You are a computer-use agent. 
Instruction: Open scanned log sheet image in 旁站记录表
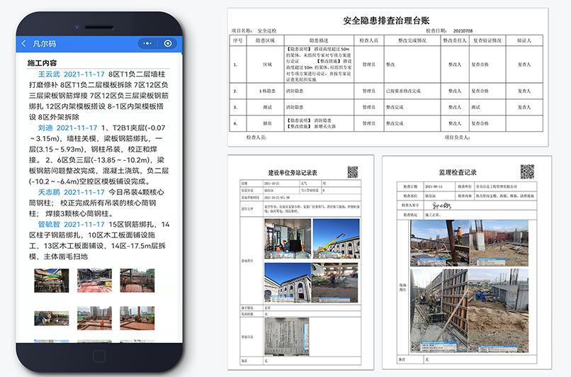coord(287,337)
